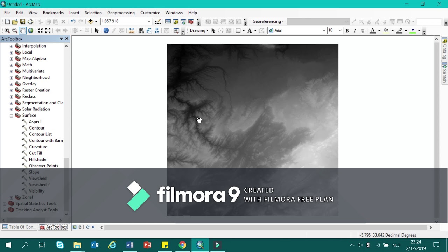The height and width of the screenshot is (252, 448).
Task: Open Google Chrome from the taskbar
Action: point(182,245)
